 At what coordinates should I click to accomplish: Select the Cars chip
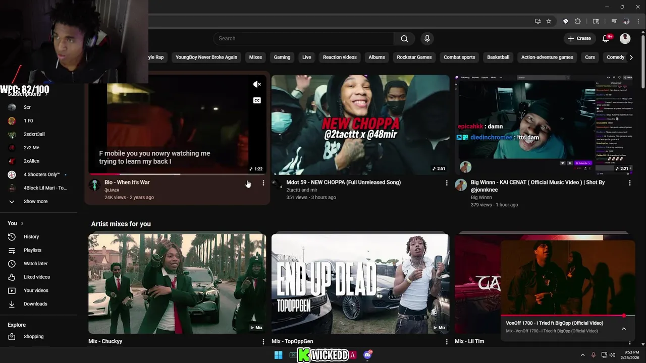[x=590, y=57]
